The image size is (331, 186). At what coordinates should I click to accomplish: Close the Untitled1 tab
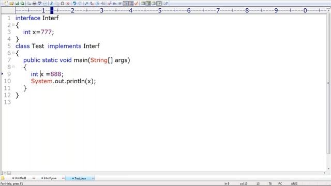34,178
